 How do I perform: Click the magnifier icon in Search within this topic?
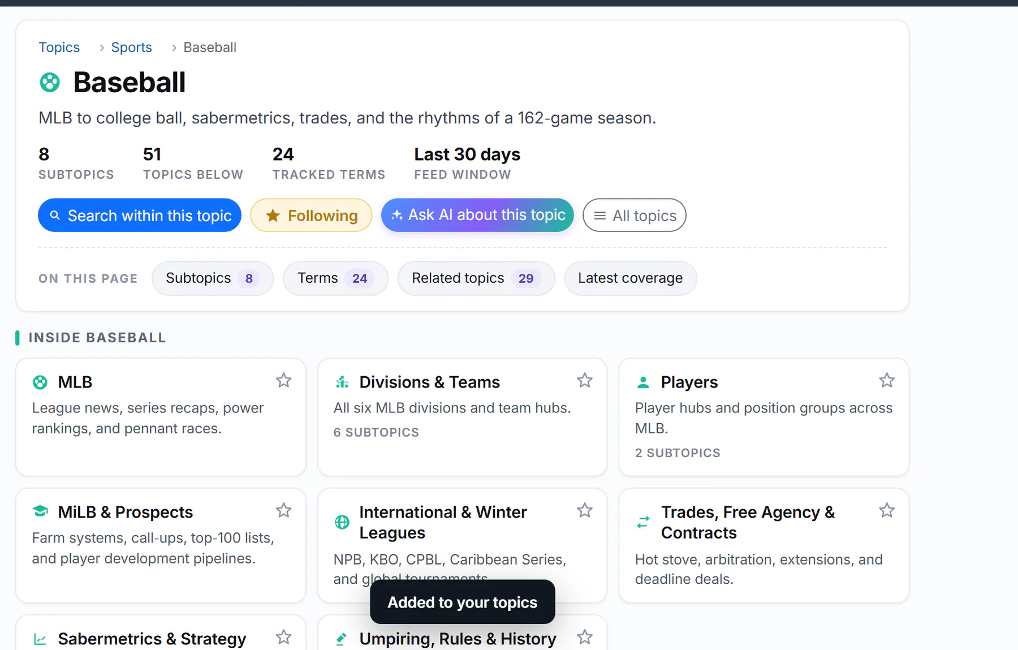(55, 216)
